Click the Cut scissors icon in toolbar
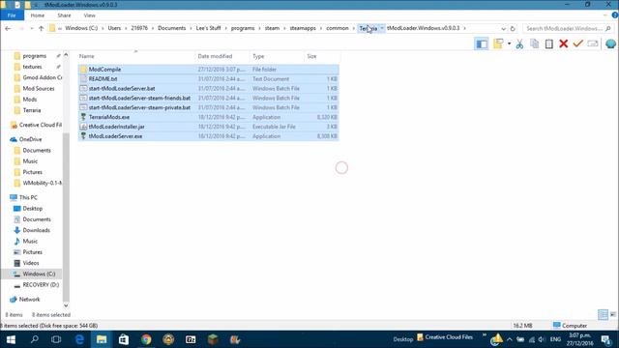 pyautogui.click(x=519, y=43)
